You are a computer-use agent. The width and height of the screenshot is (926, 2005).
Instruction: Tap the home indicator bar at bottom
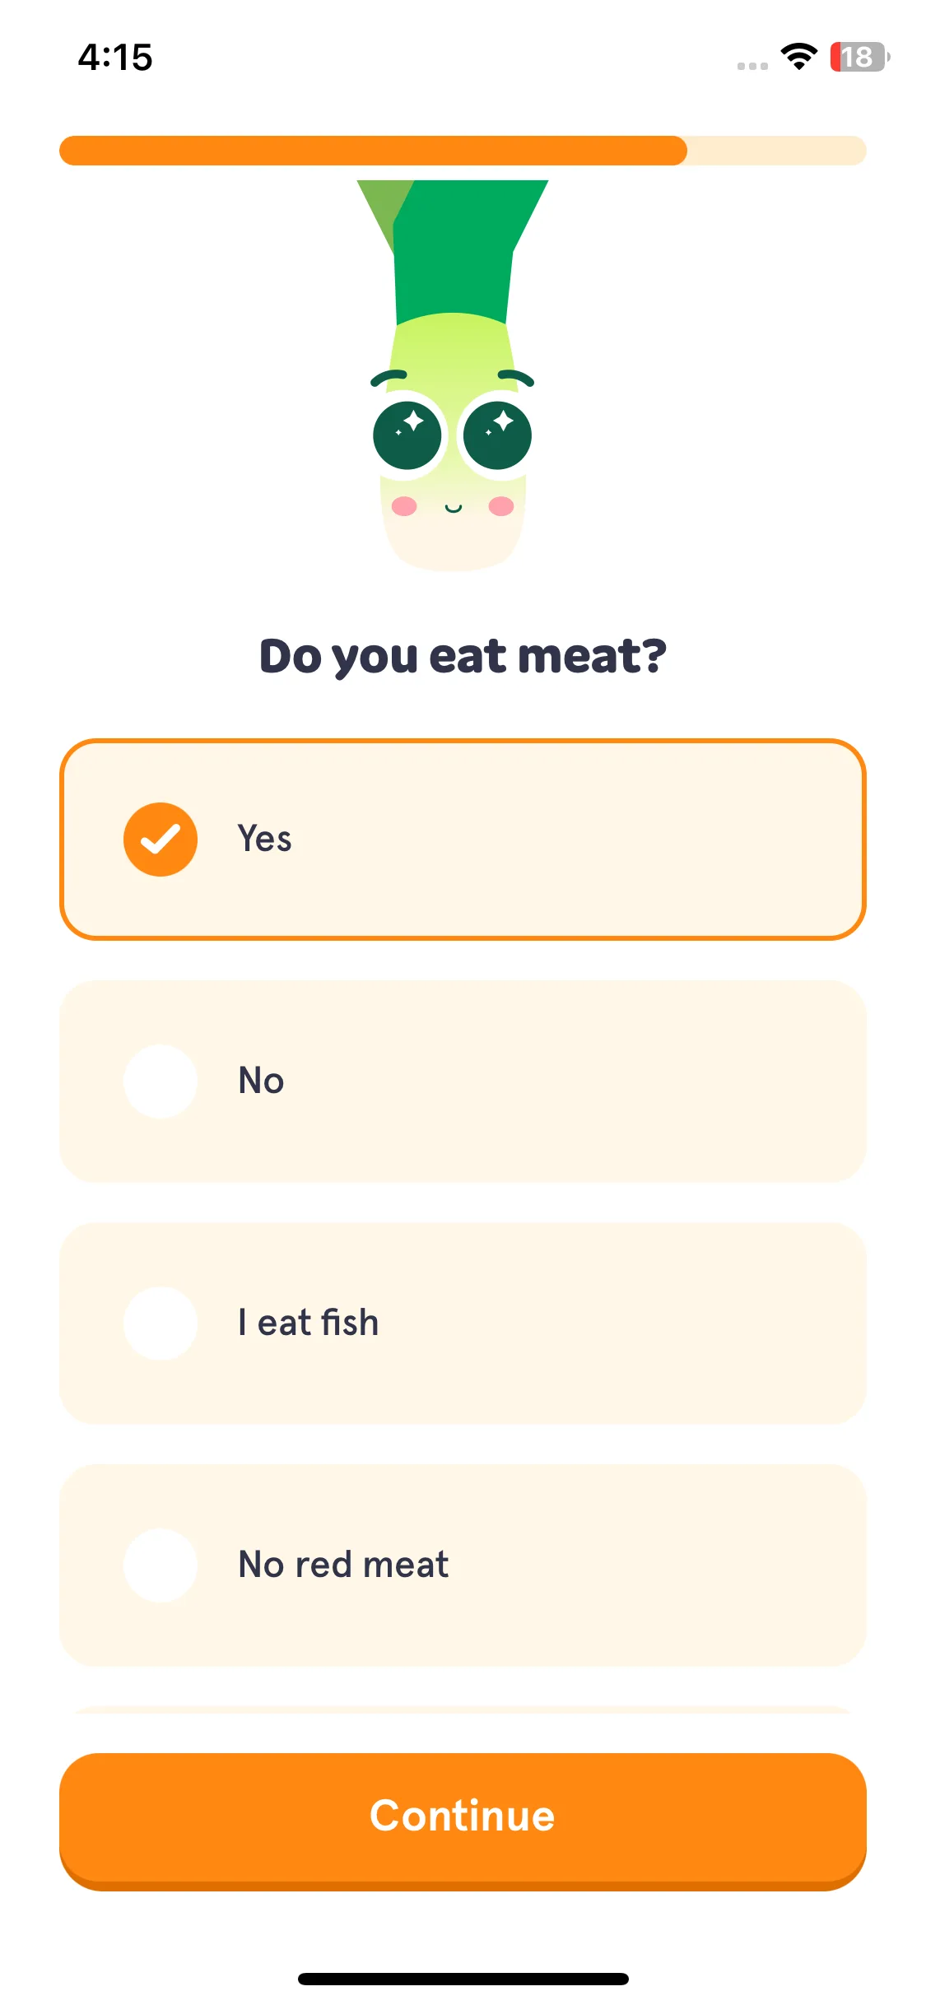[463, 1979]
